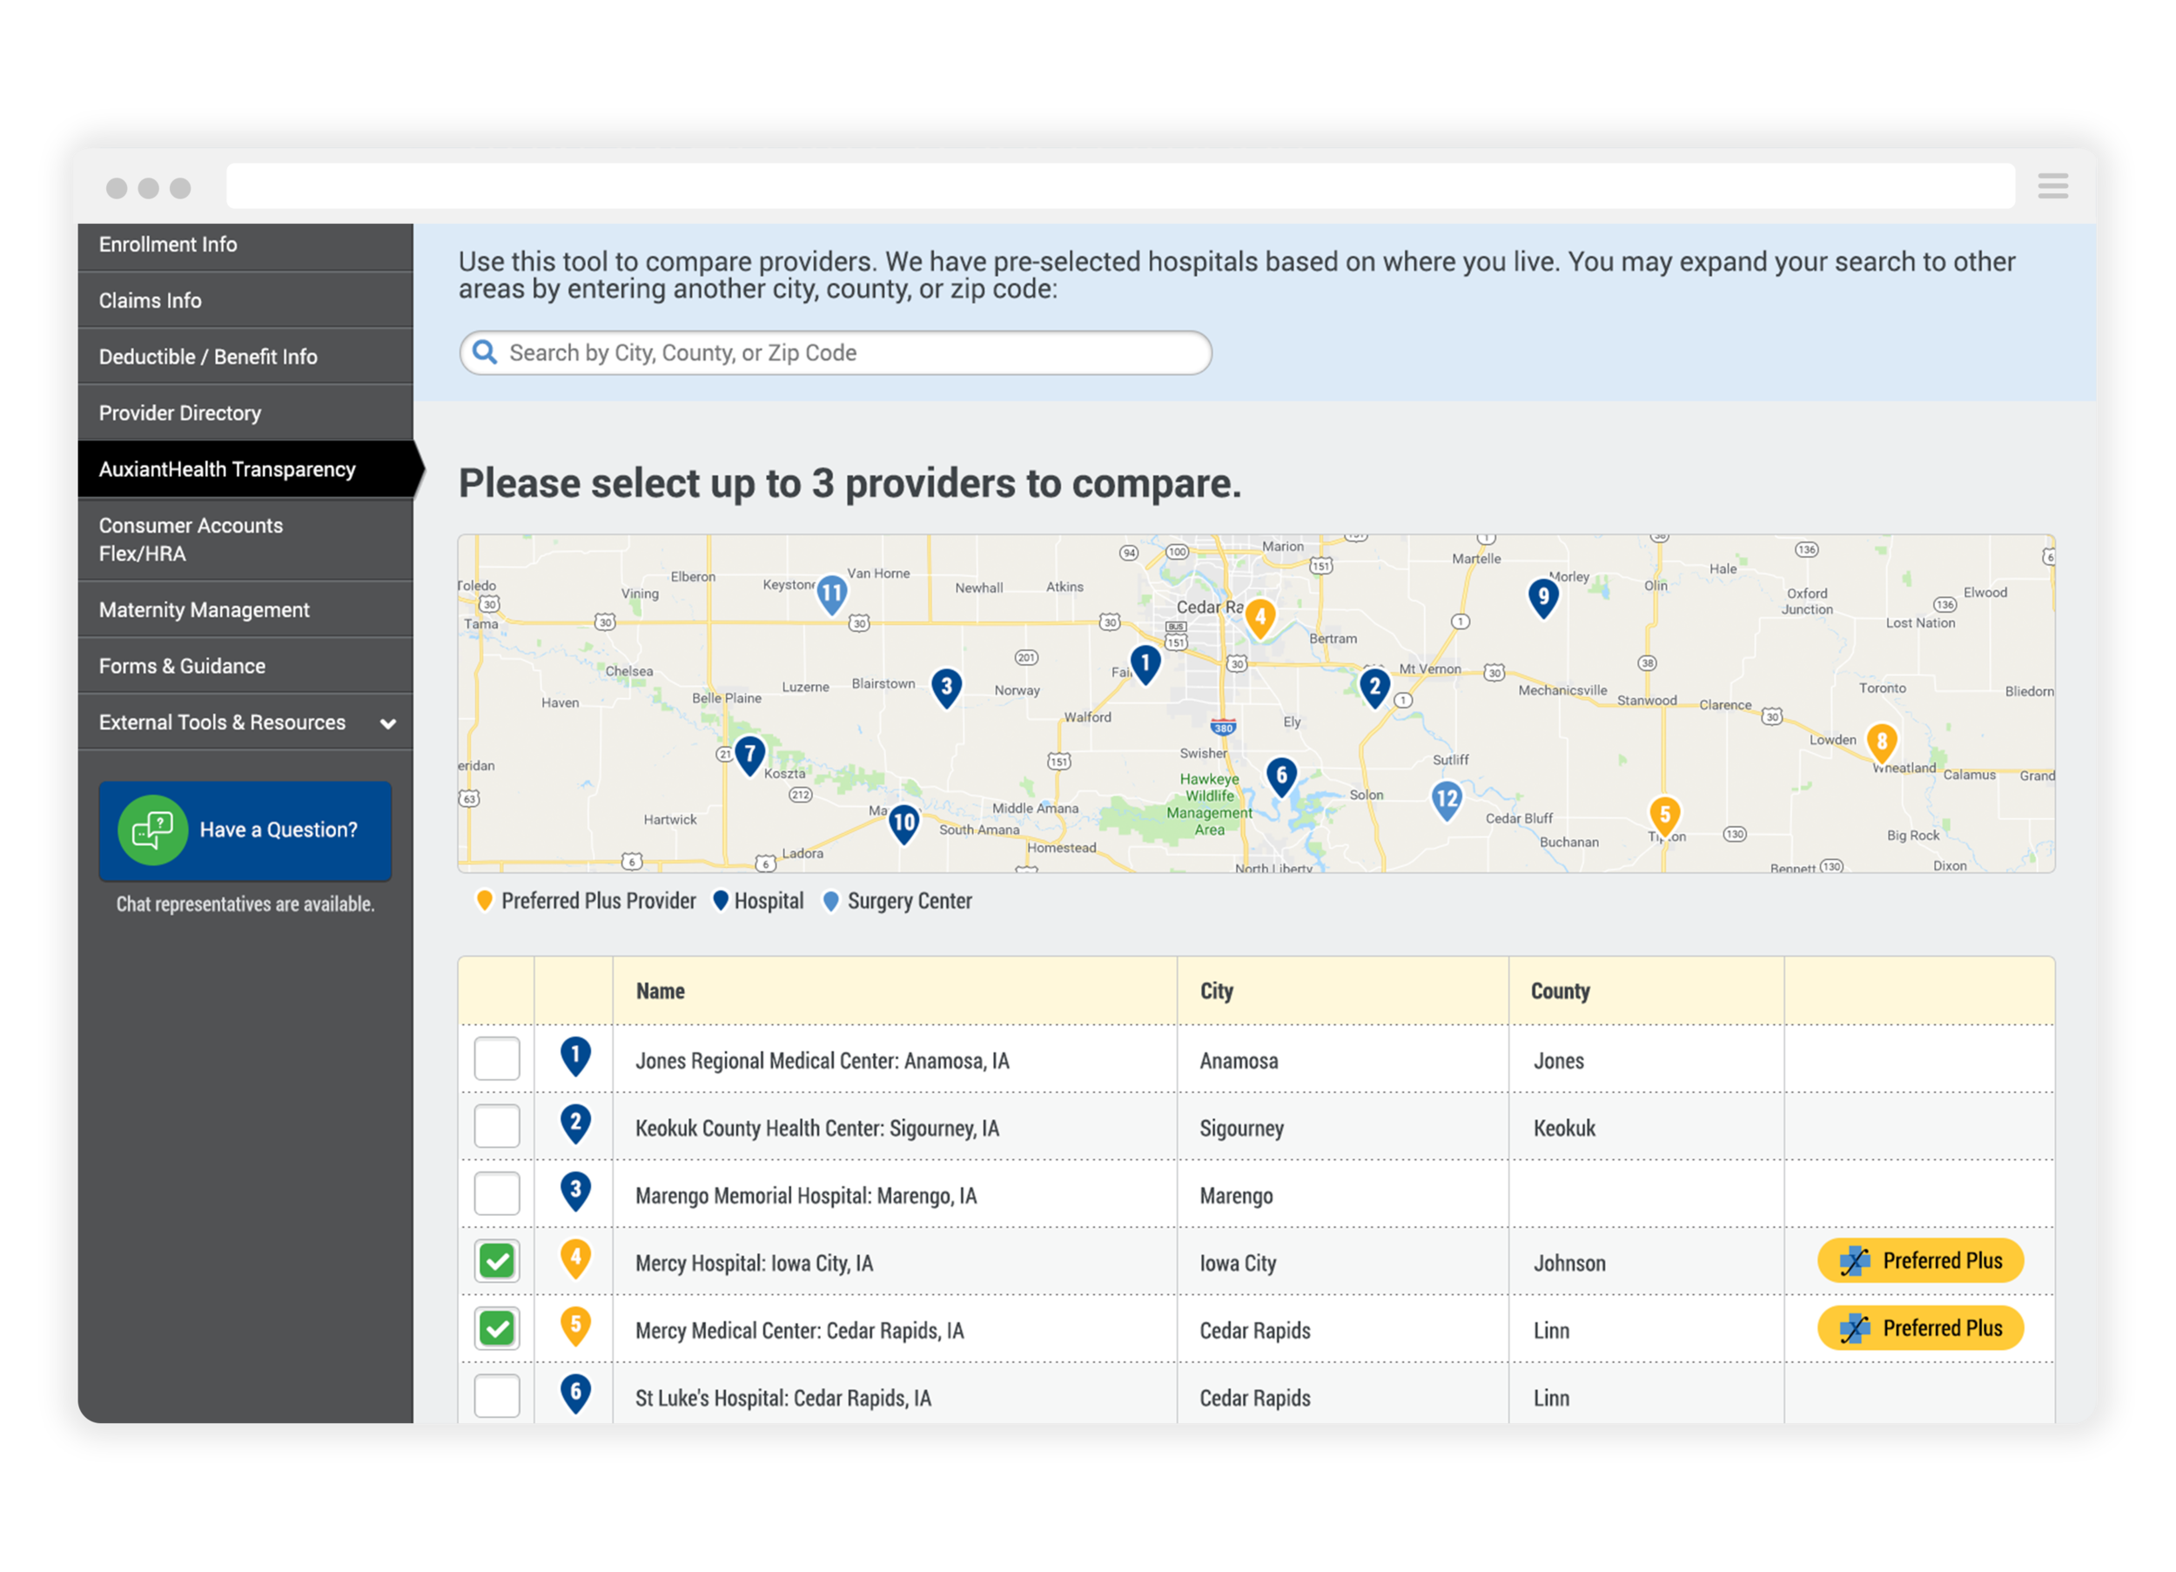Open Maternity Management page
2176x1572 pixels.
[204, 608]
